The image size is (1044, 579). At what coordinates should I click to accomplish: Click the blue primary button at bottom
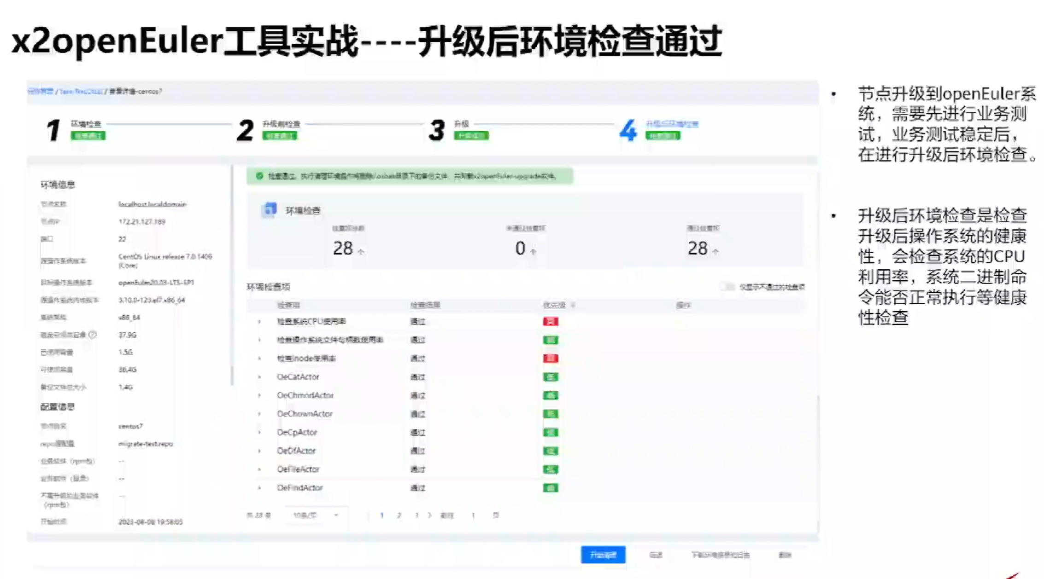coord(603,555)
